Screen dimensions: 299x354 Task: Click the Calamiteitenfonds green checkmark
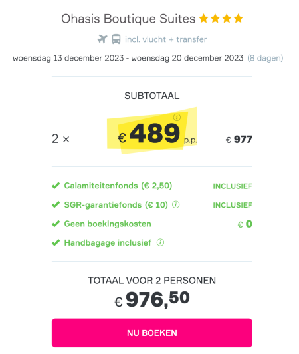click(56, 186)
